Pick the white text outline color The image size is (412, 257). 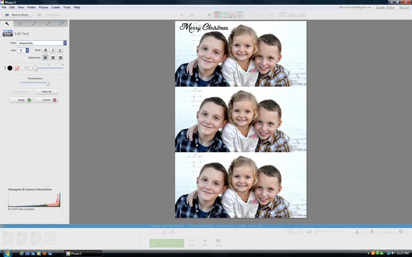[x=31, y=68]
